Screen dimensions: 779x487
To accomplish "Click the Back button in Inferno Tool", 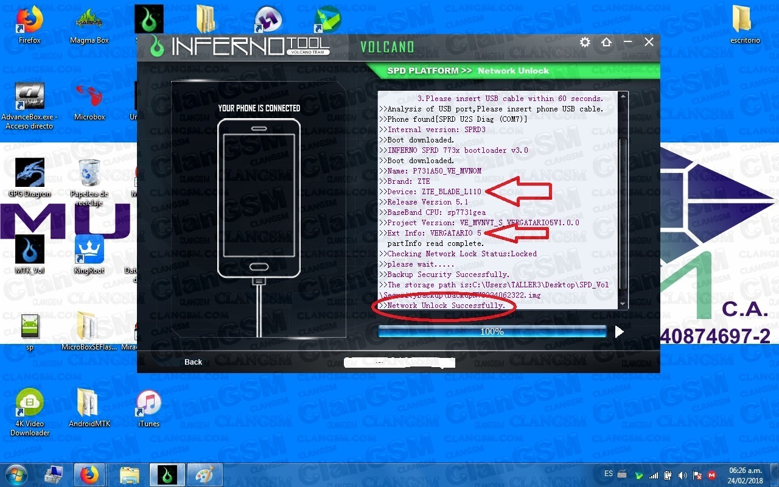I will pyautogui.click(x=194, y=362).
